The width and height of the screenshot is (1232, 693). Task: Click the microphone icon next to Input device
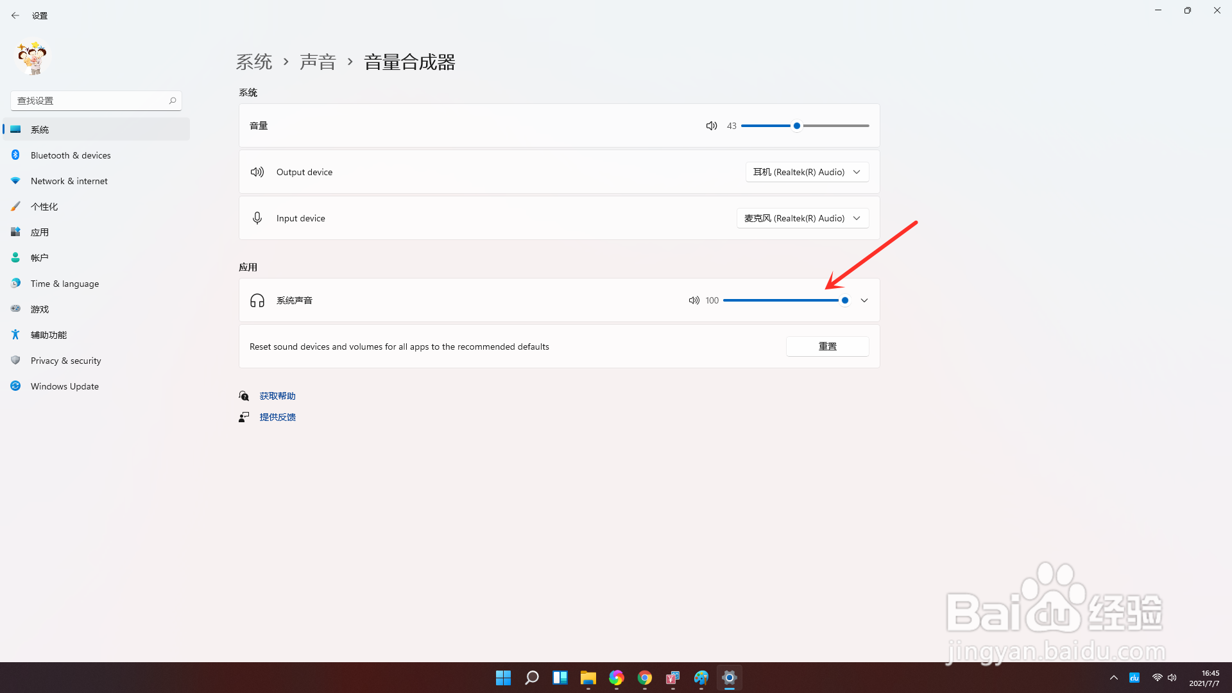point(257,218)
